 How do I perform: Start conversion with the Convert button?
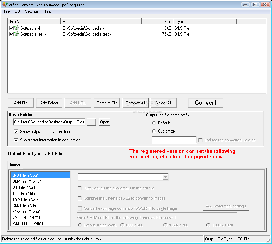tap(205, 103)
